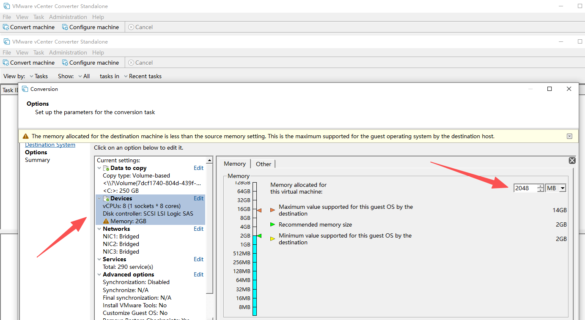Click the warning triangle beside Memory: 2GB
This screenshot has height=320, width=585.
106,222
